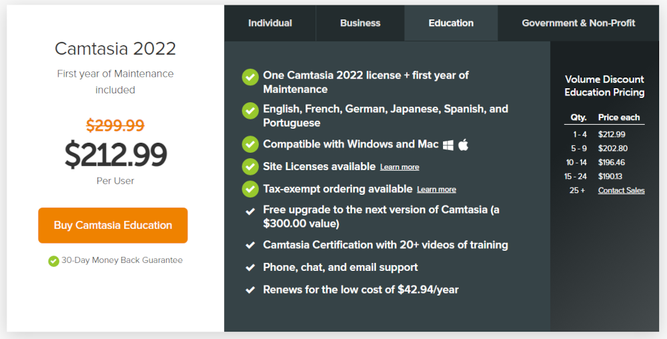The height and width of the screenshot is (339, 667).
Task: Open the Government & Non-Profit tab
Action: click(x=578, y=23)
